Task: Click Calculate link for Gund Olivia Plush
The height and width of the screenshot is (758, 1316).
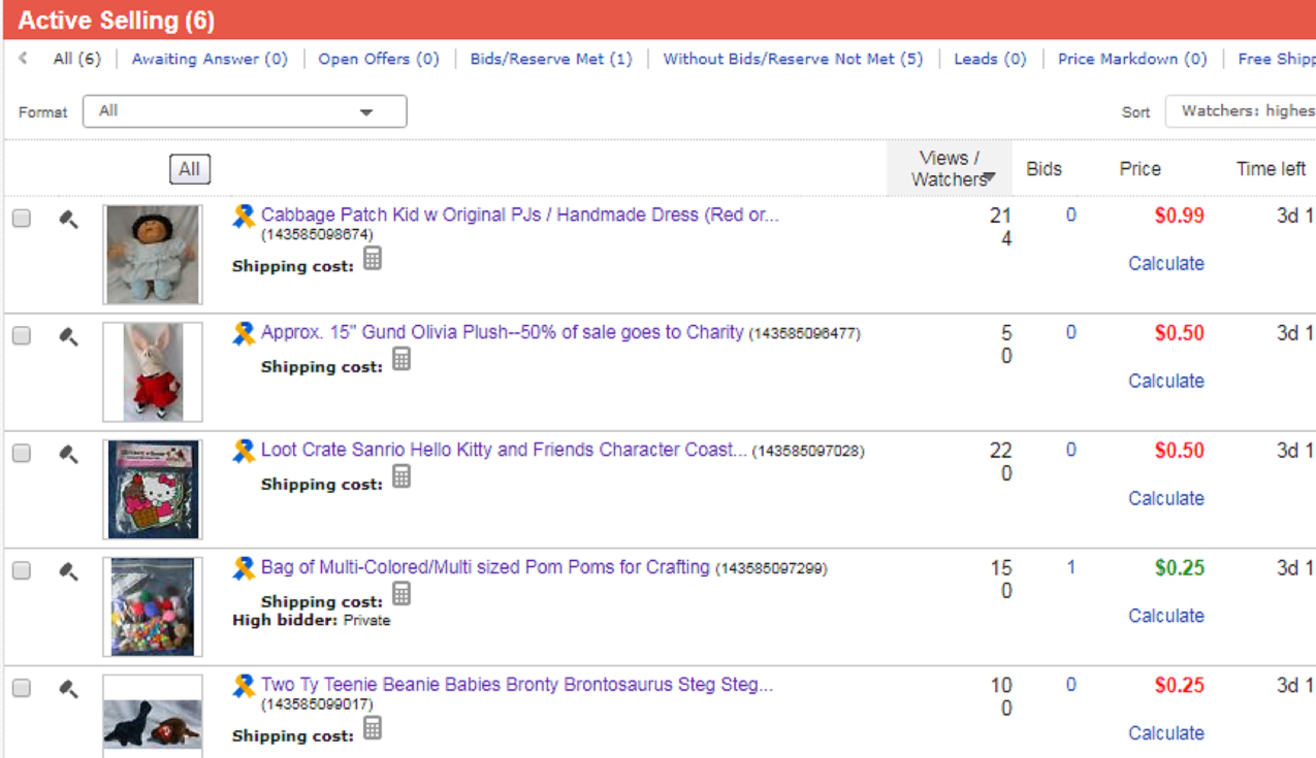Action: coord(1166,381)
